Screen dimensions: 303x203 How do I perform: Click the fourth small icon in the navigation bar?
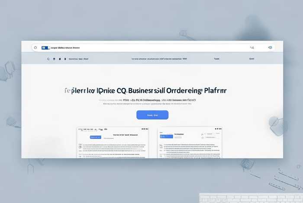(x=65, y=59)
